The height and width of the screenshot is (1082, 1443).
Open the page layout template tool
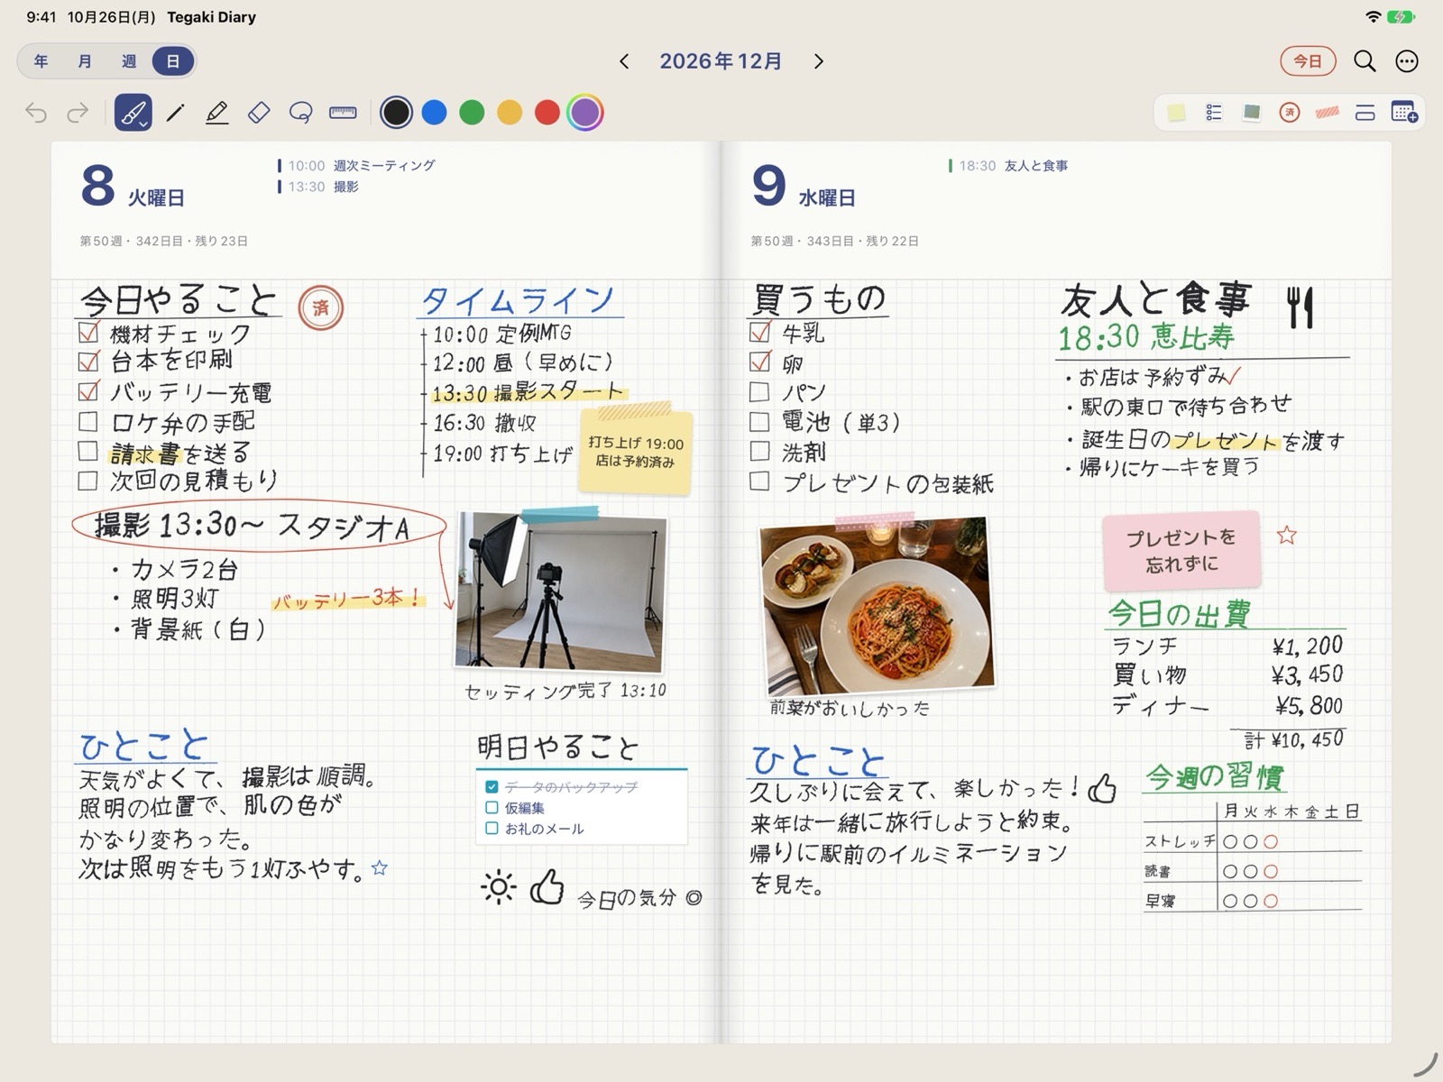tap(1365, 113)
